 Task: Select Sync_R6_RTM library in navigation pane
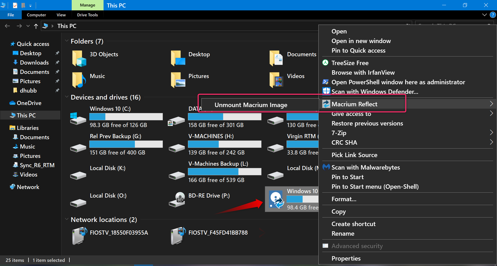point(37,165)
